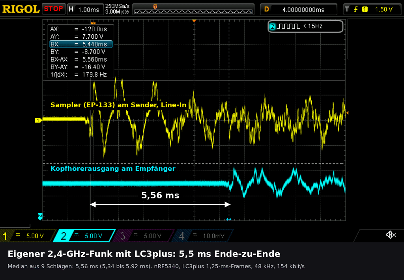This screenshot has width=404, height=280.
Task: Click the cursor B marker at grid bottom
Action: (229, 219)
